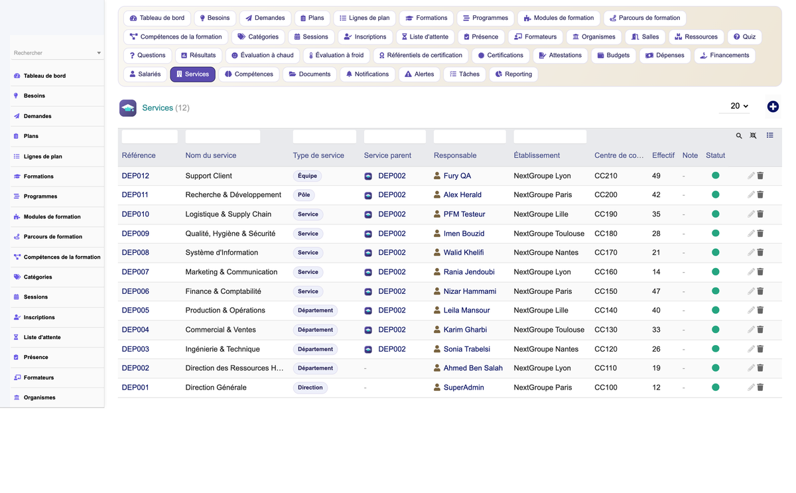Open the DEP007 reference link

tap(135, 272)
